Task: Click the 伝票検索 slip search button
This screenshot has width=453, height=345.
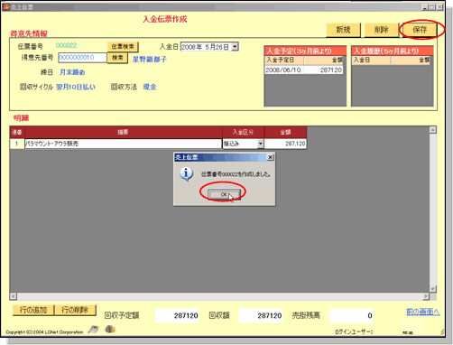Action: click(x=123, y=47)
